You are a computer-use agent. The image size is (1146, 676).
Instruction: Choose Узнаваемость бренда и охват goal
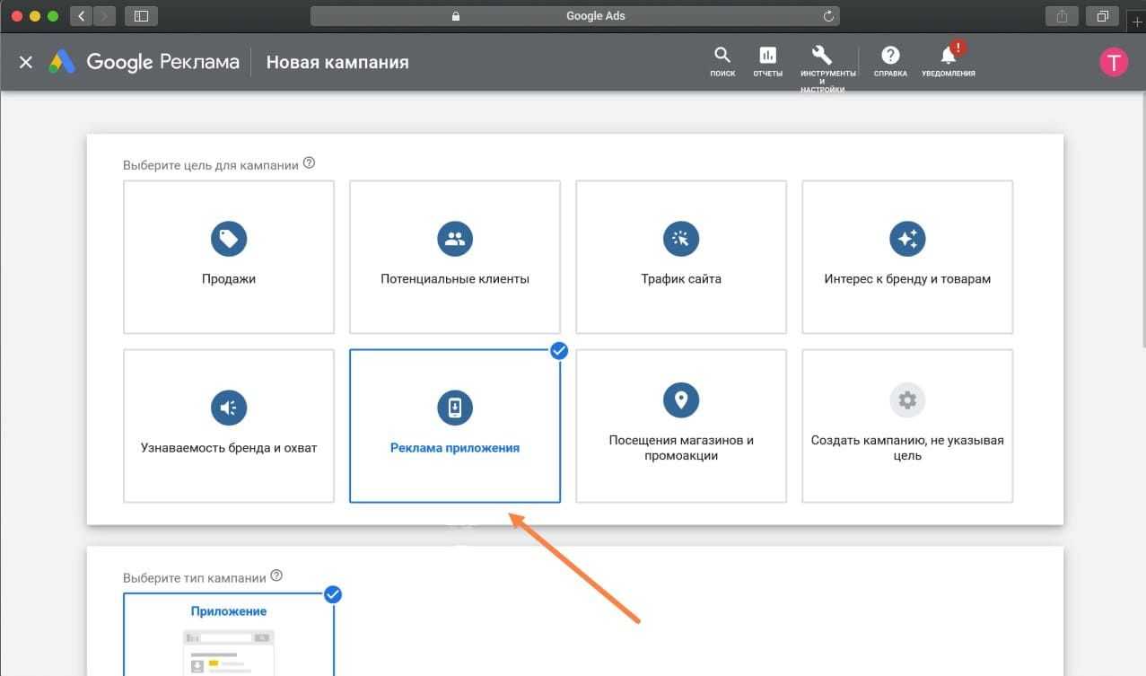tap(228, 426)
